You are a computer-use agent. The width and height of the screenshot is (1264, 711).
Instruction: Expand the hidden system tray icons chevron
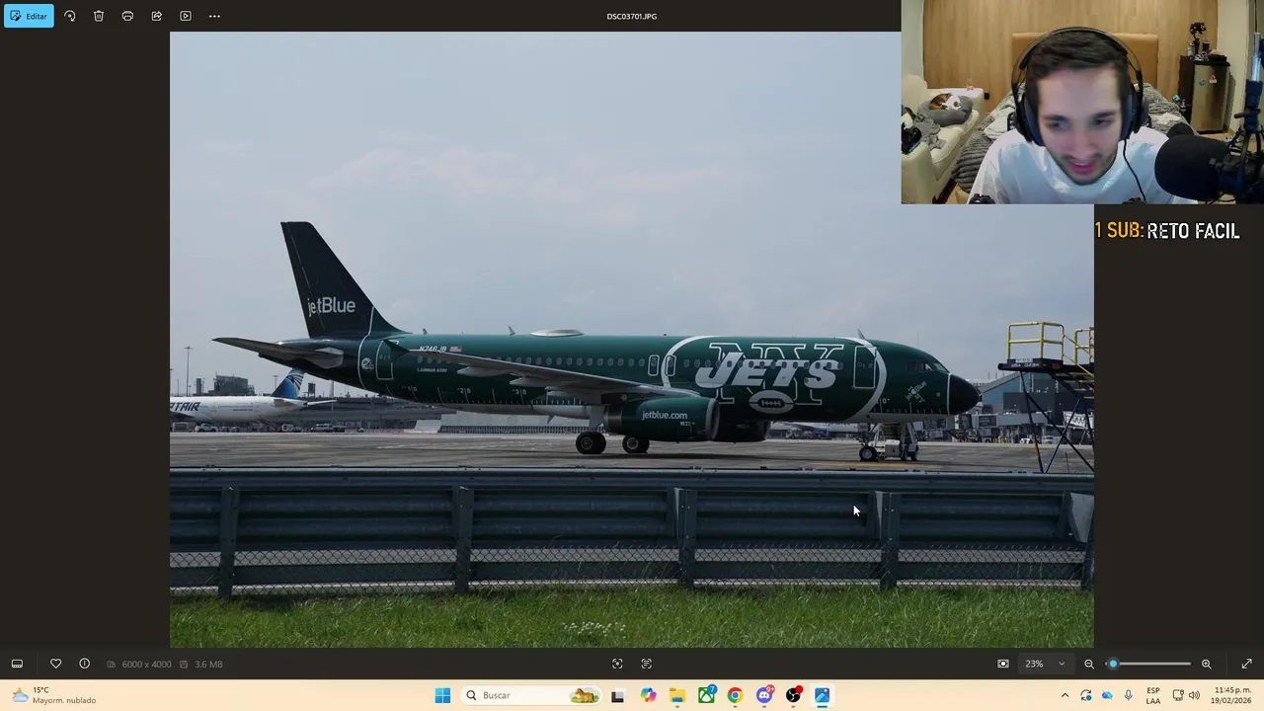pyautogui.click(x=1065, y=695)
